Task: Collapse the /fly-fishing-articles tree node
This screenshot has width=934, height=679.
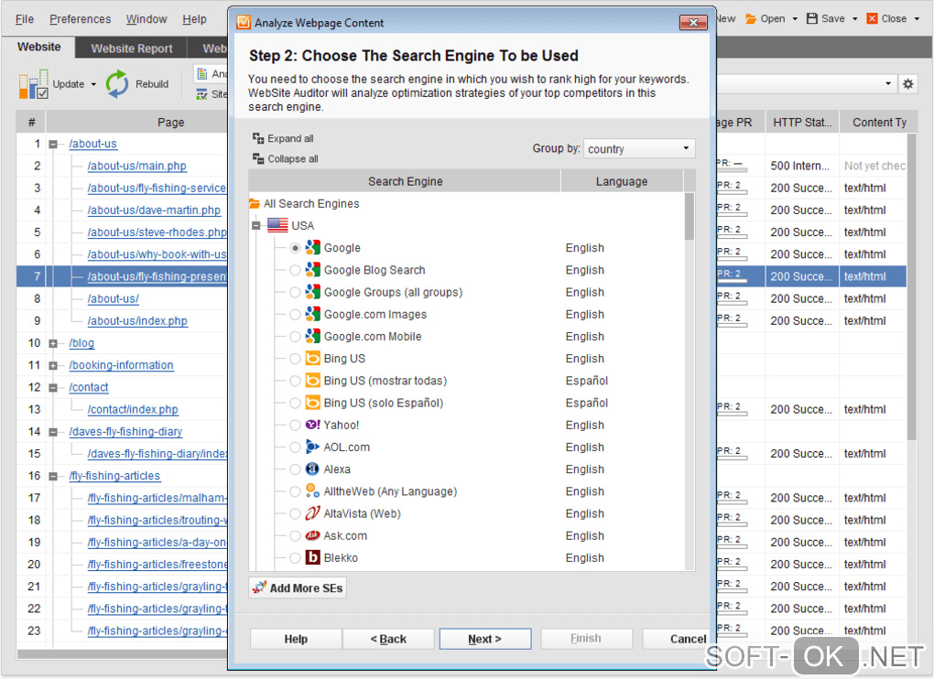Action: tap(53, 476)
